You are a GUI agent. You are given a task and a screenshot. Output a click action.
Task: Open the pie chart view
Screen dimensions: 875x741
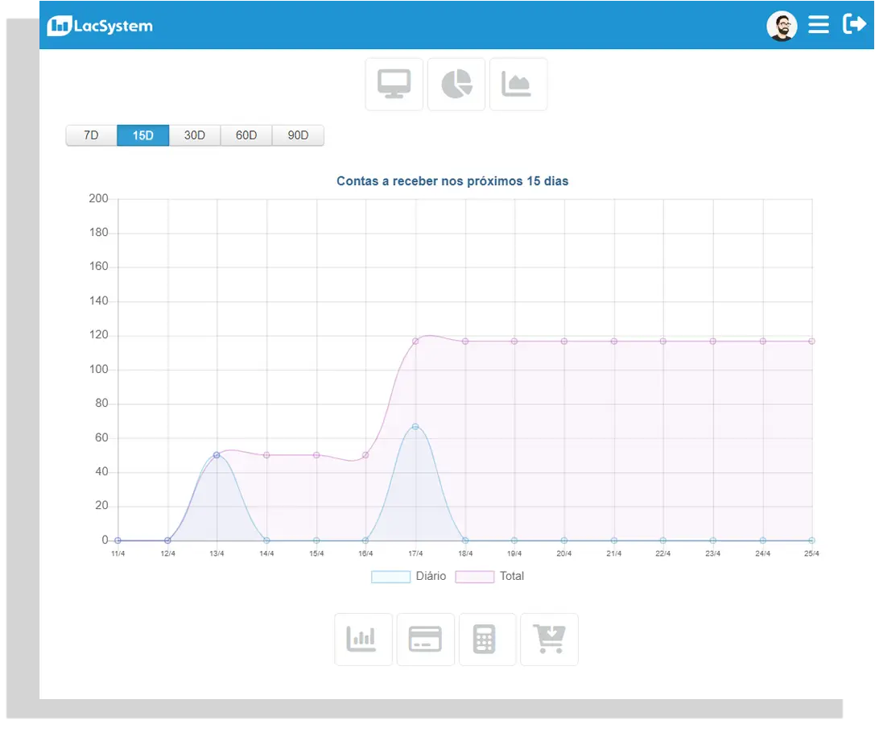tap(456, 84)
